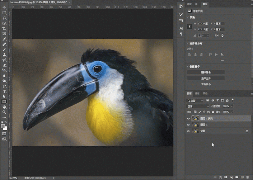This screenshot has width=253, height=180.
Task: Click the width W input field
Action: tap(201, 23)
